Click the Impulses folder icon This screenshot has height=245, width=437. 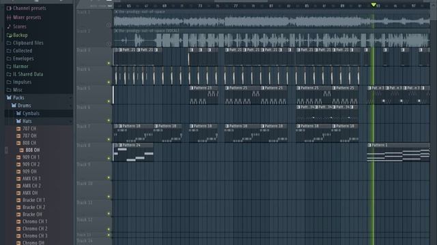9,82
